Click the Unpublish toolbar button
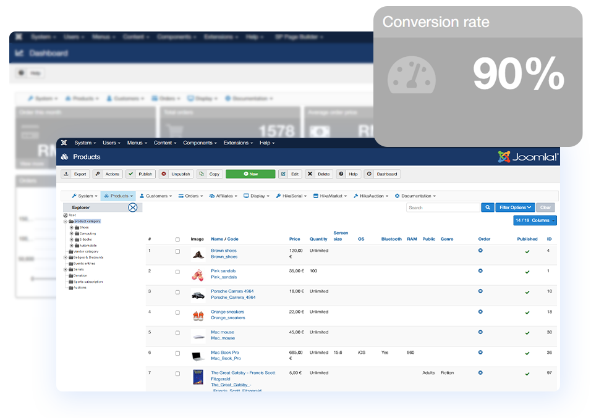The width and height of the screenshot is (591, 418). (176, 174)
